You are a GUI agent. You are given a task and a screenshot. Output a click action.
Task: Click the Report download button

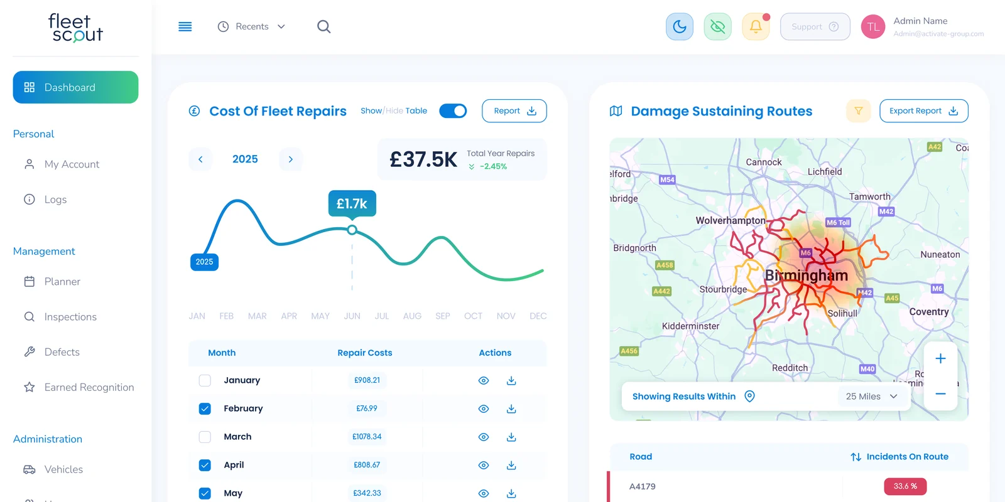pyautogui.click(x=514, y=111)
